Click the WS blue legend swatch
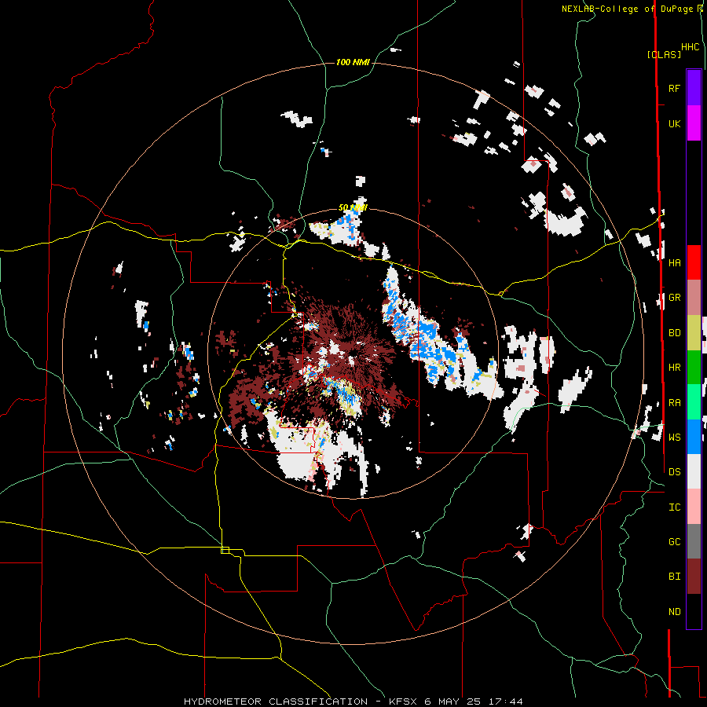The image size is (707, 707). 694,437
